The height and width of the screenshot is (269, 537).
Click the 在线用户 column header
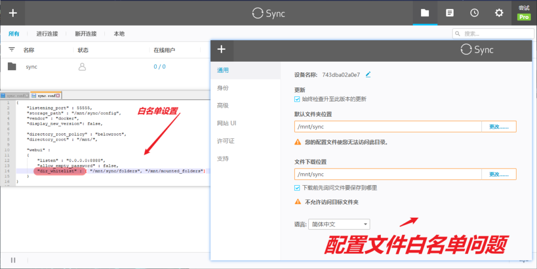164,50
